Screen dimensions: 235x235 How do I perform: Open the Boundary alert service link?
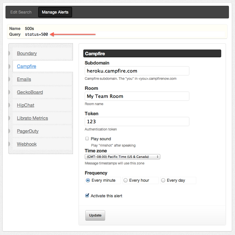(x=27, y=53)
